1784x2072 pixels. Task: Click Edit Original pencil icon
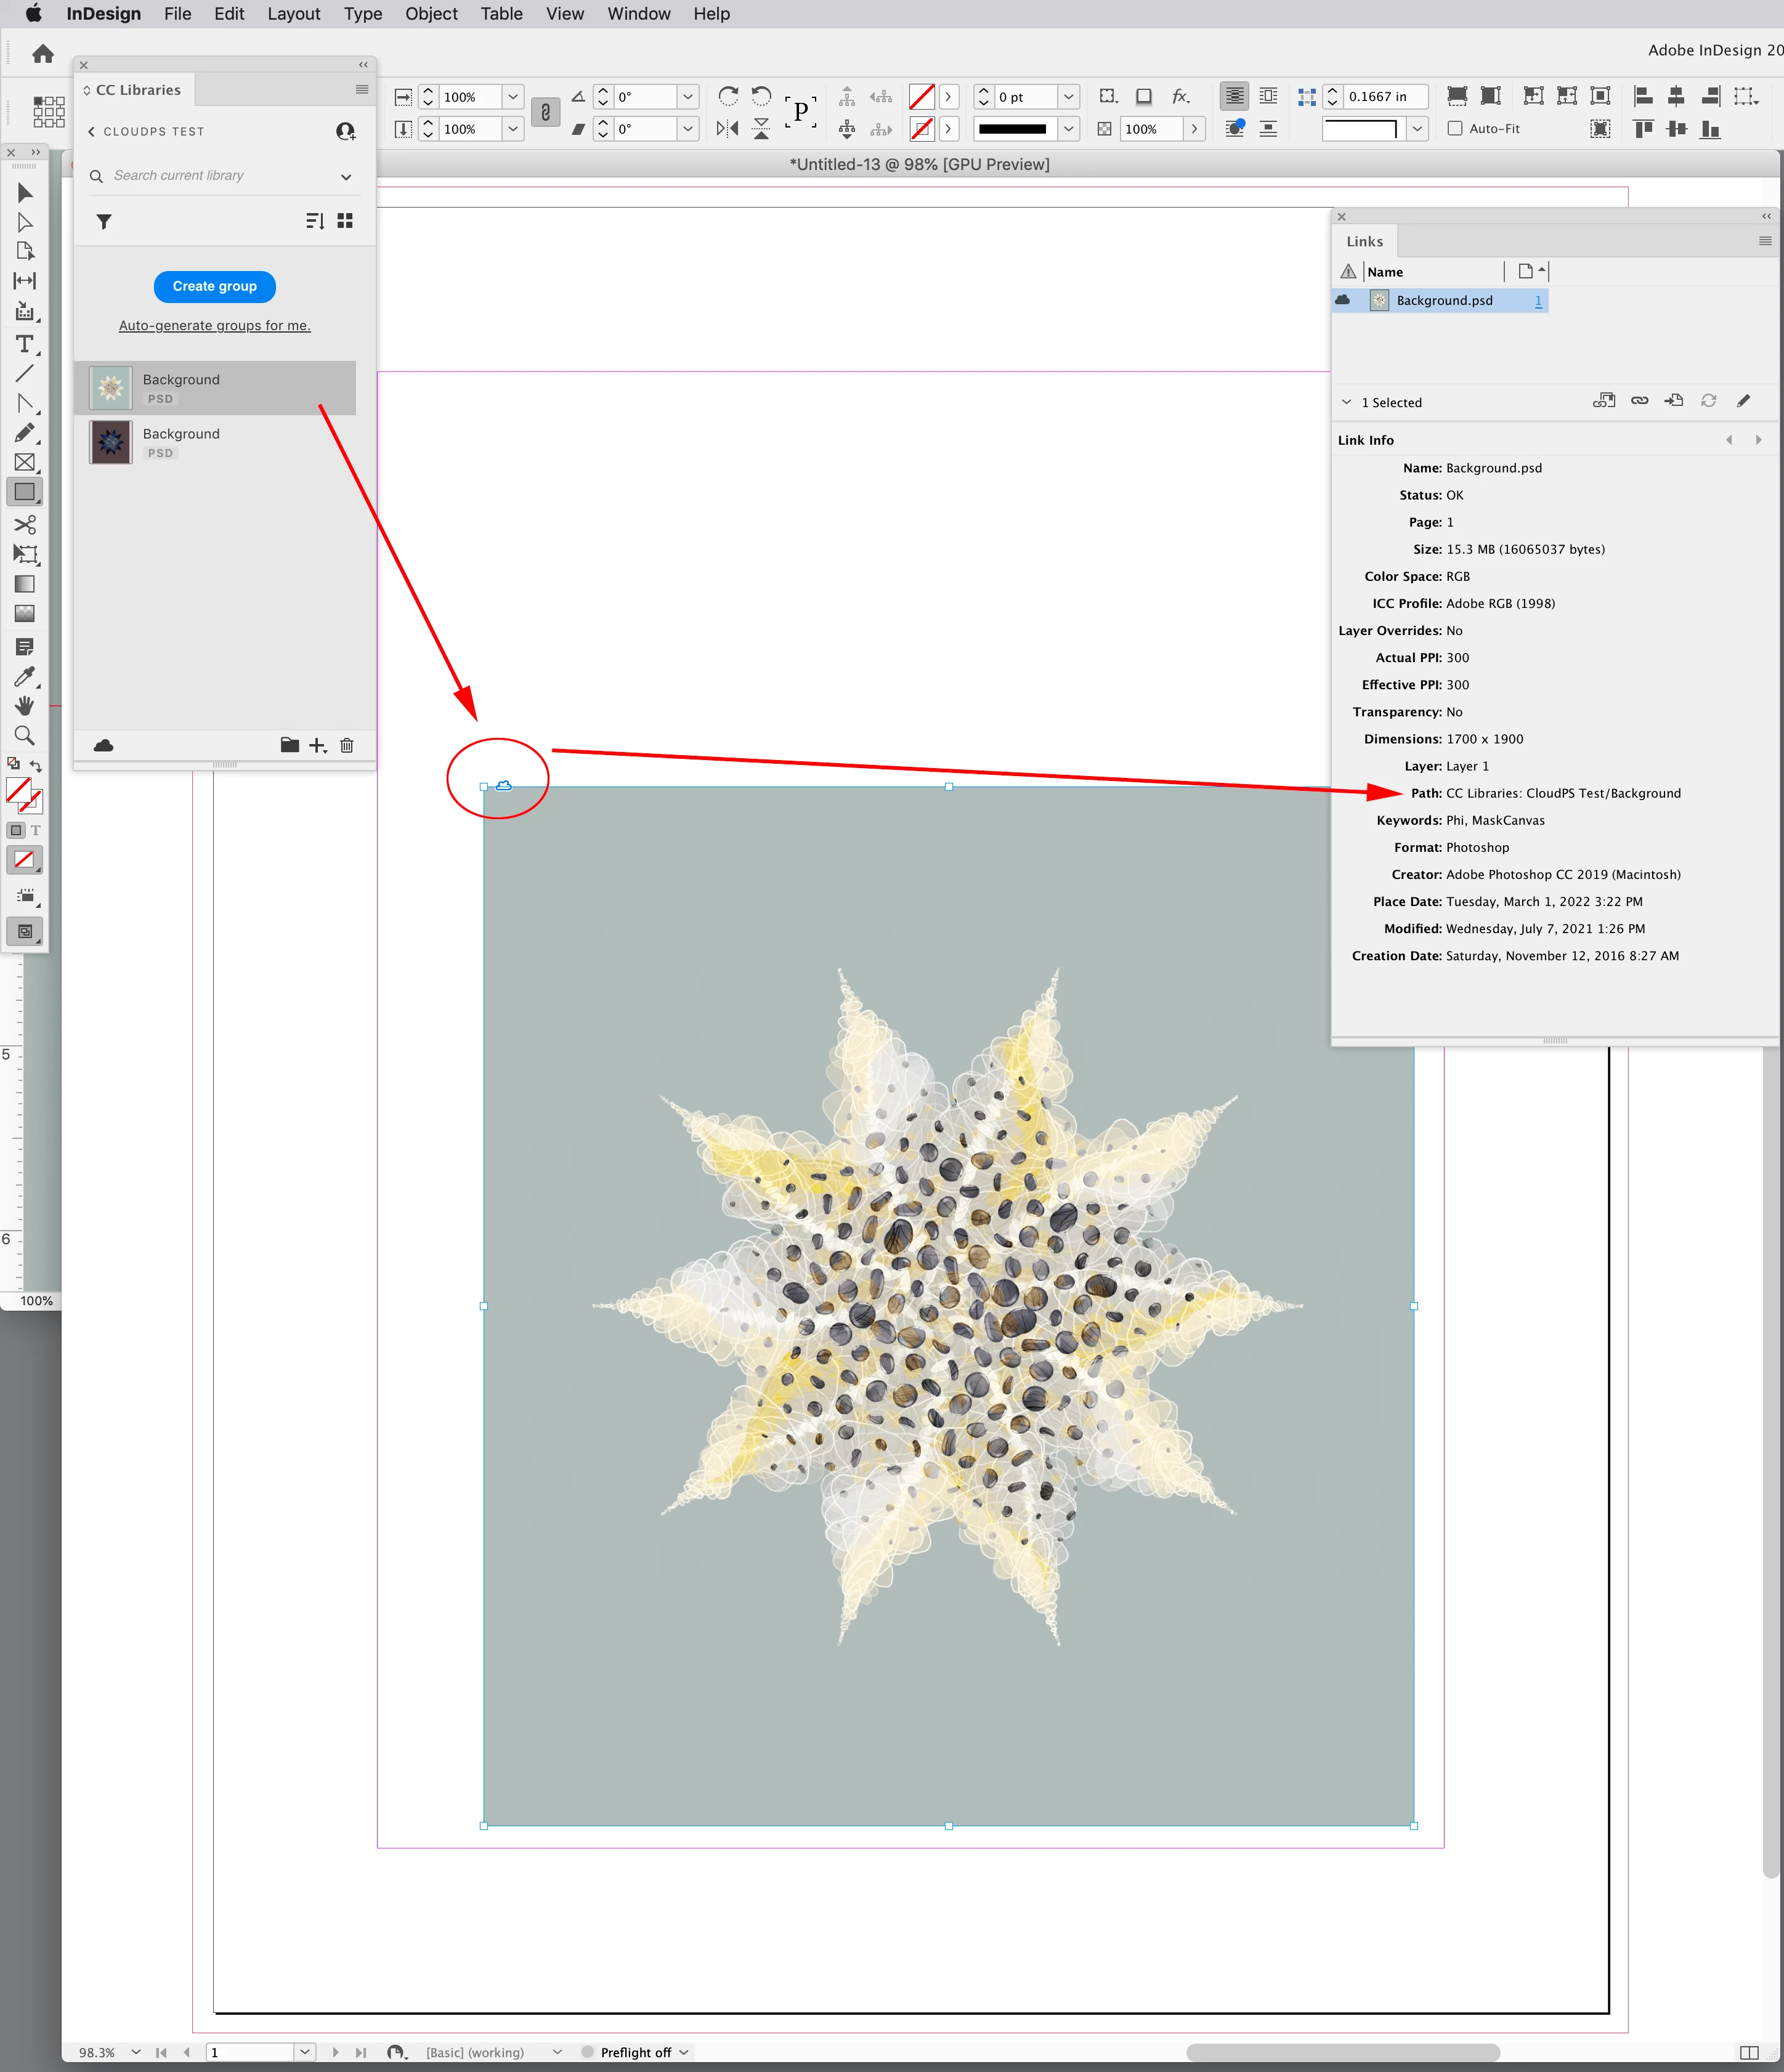point(1743,401)
